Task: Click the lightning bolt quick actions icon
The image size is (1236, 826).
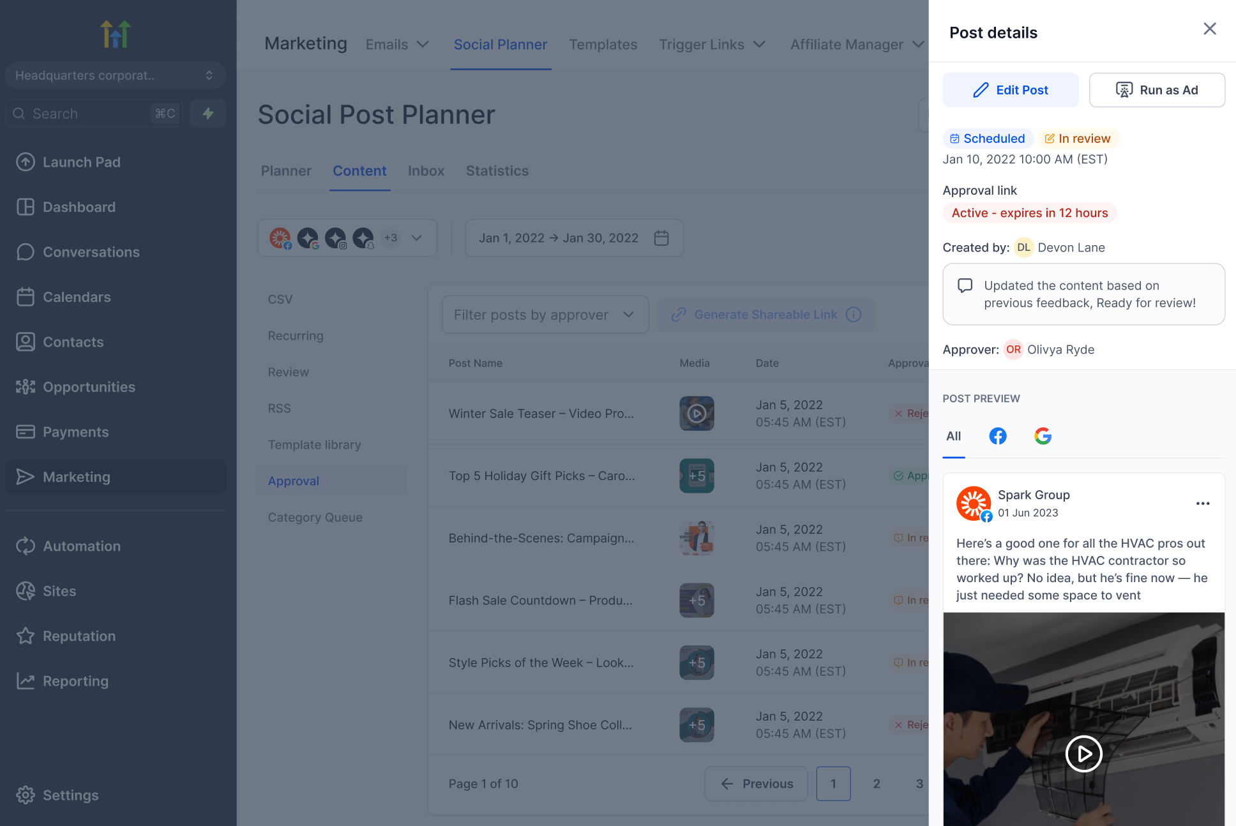Action: [208, 114]
